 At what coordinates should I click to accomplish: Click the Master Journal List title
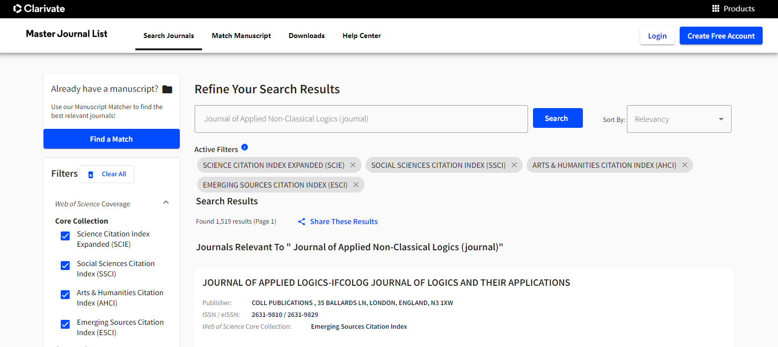[x=67, y=34]
